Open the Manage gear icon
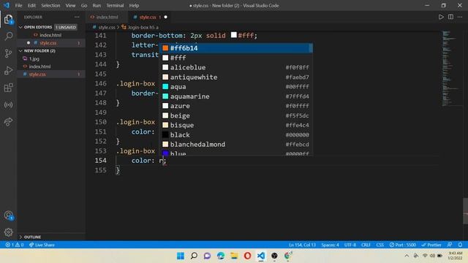Viewport: 468px width, 263px height. (8, 232)
